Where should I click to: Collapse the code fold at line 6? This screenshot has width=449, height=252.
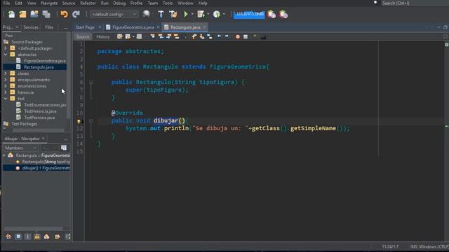pyautogui.click(x=91, y=83)
